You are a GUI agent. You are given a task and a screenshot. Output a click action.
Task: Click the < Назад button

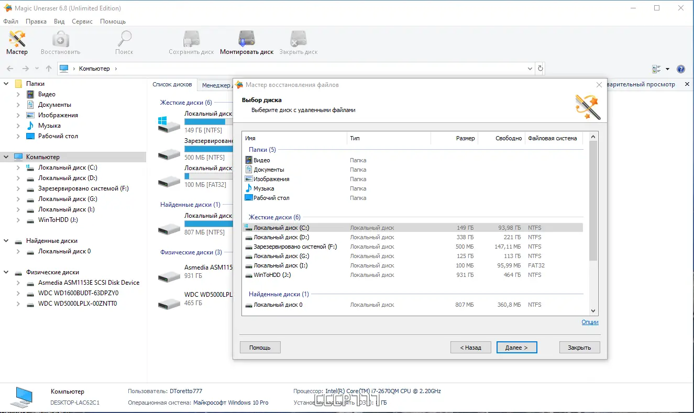point(470,347)
